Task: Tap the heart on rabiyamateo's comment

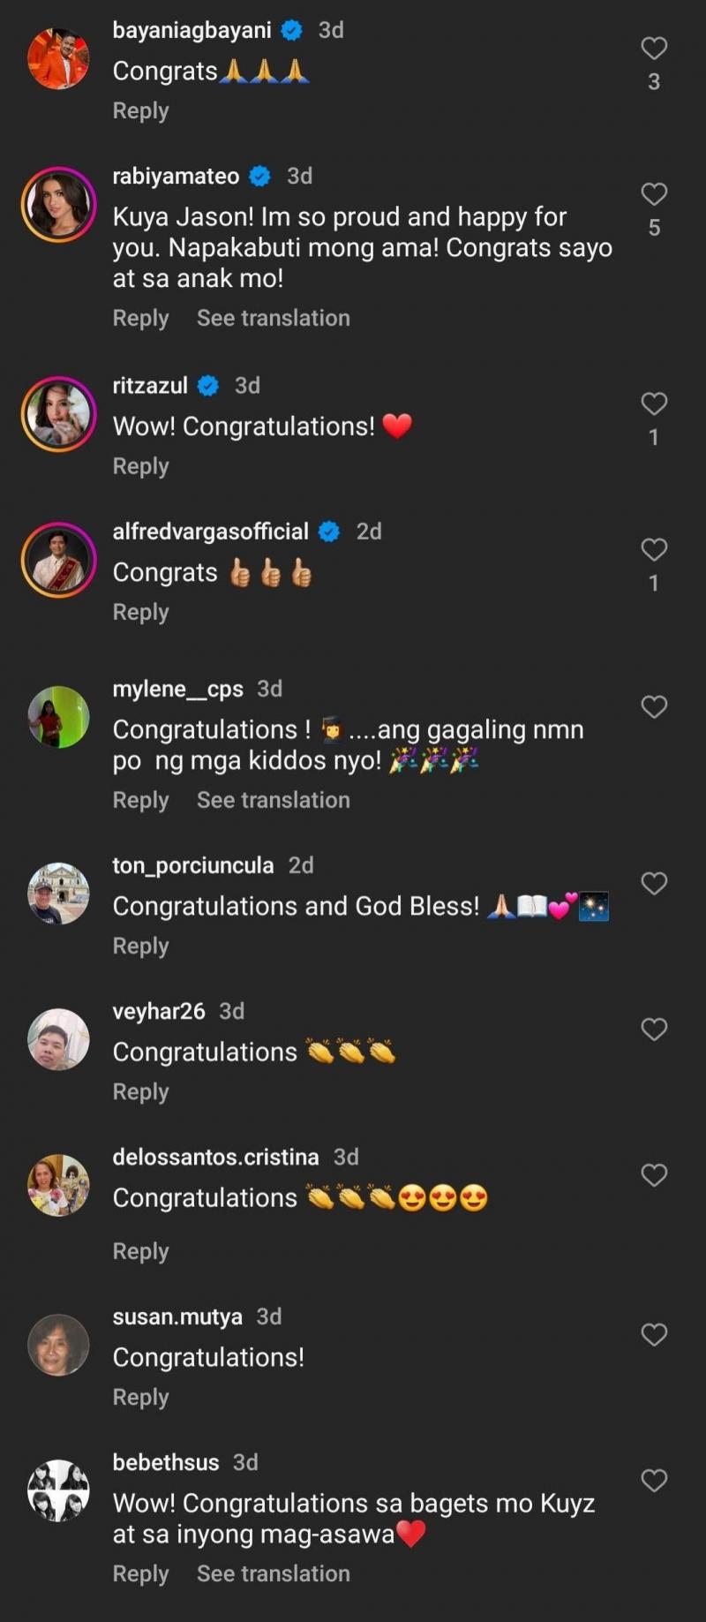Action: [654, 193]
